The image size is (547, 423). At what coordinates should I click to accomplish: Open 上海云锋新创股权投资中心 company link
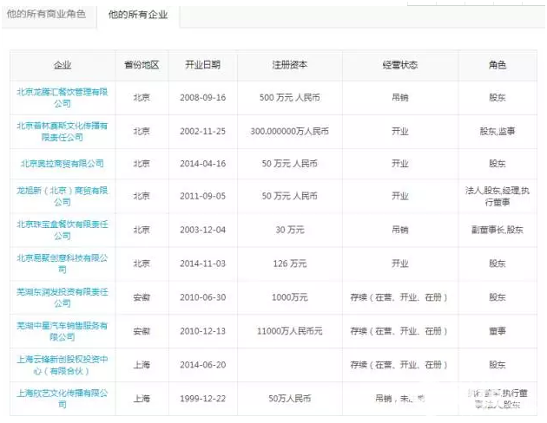63,365
